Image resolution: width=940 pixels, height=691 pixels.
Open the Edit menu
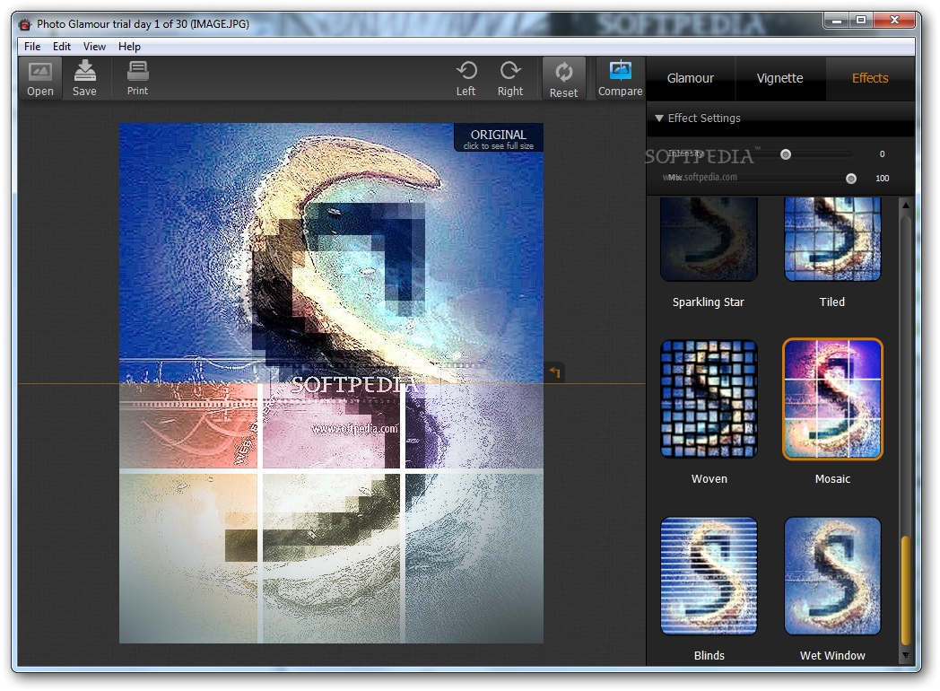pos(62,46)
